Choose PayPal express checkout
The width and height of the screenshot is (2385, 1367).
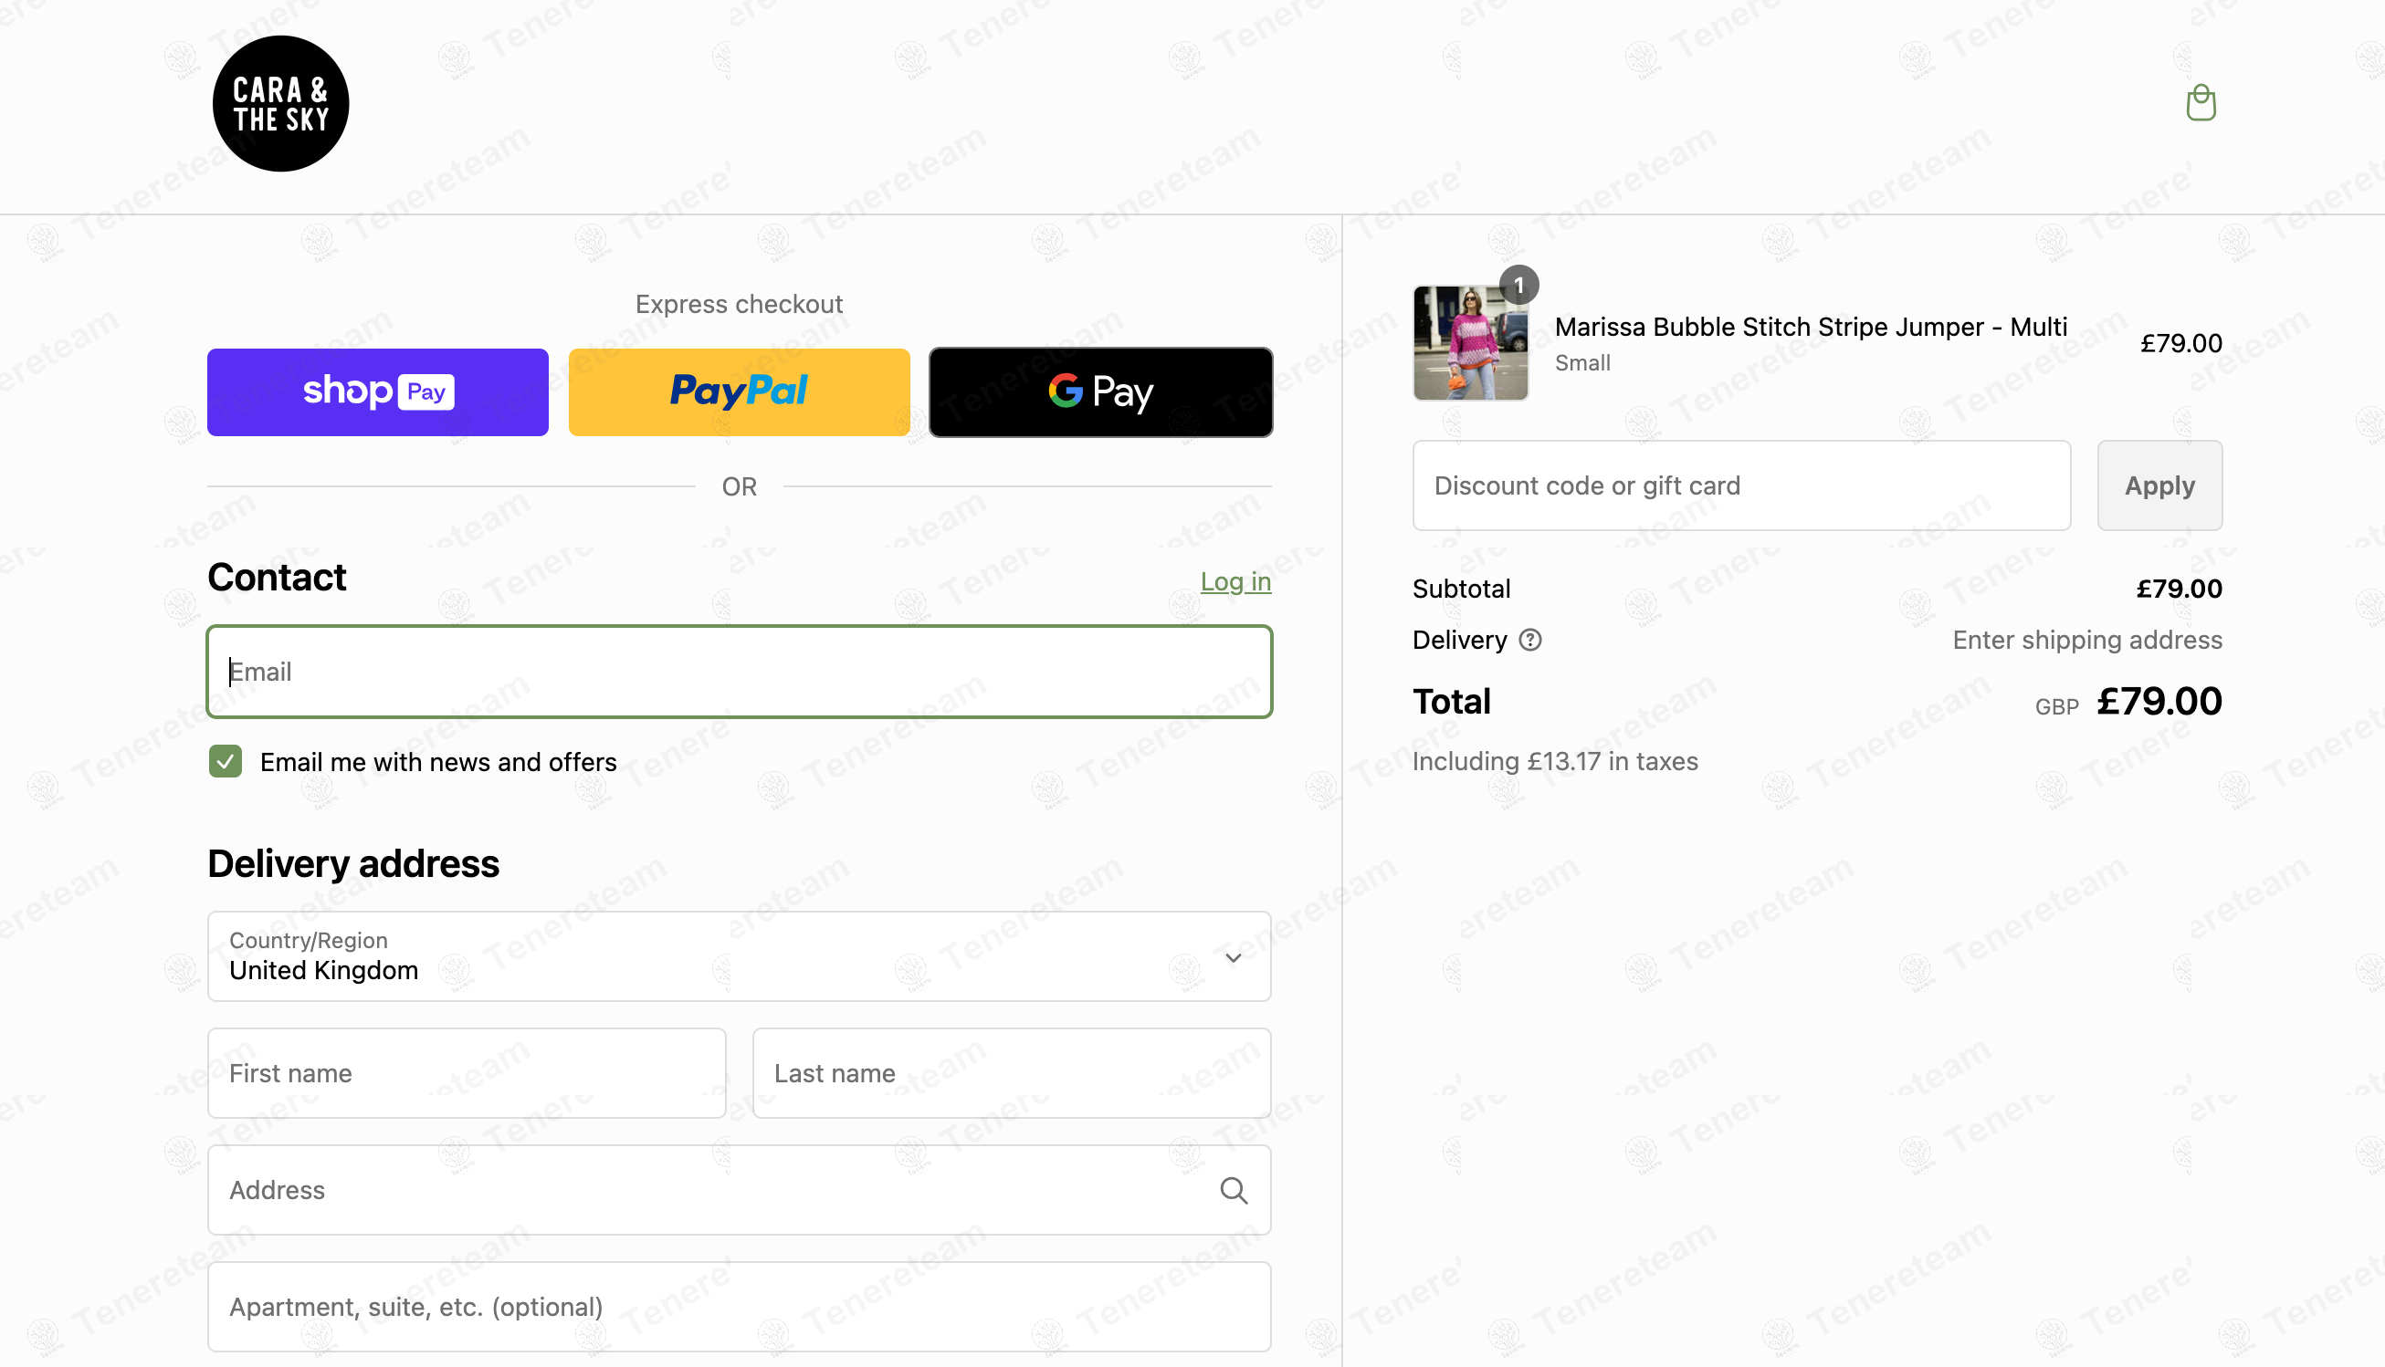[739, 392]
